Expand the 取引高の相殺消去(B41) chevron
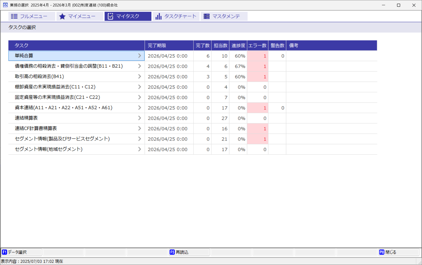 (x=140, y=77)
